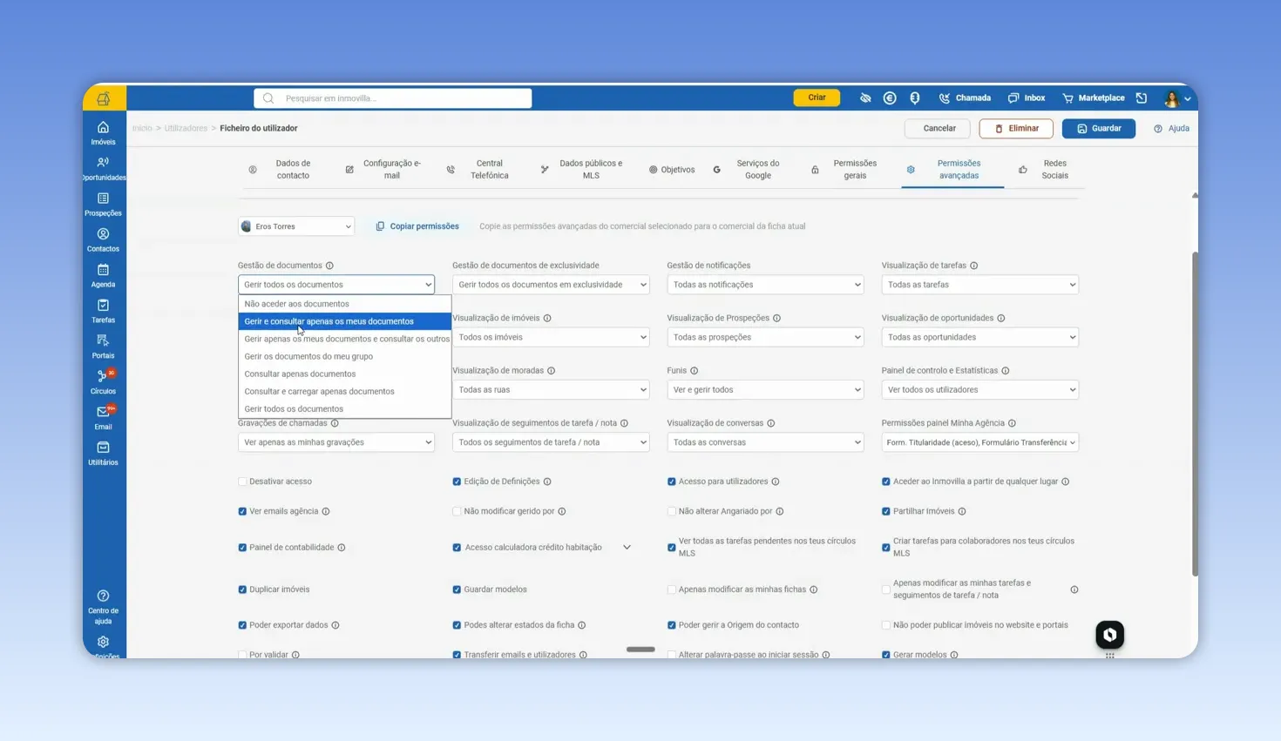The width and height of the screenshot is (1281, 741).
Task: Open Visualização de tarefas dropdown
Action: tap(979, 285)
